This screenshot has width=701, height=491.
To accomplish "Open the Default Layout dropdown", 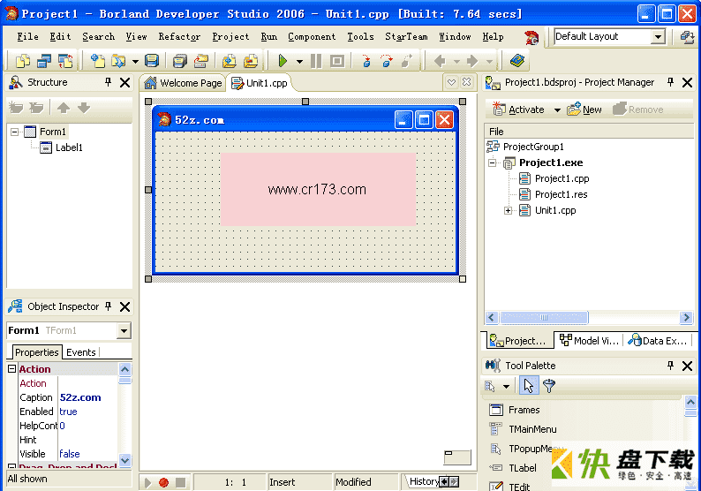I will (658, 37).
